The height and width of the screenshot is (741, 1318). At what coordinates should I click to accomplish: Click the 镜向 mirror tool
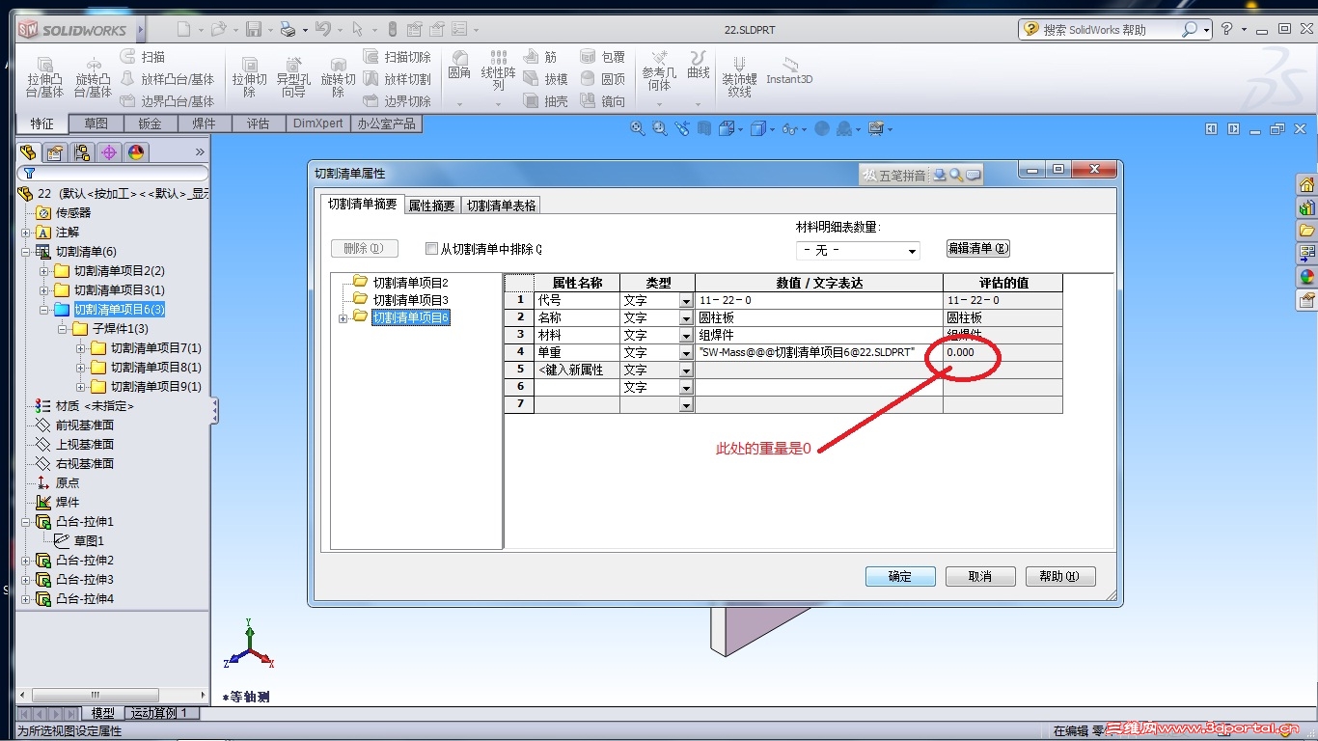pos(603,101)
